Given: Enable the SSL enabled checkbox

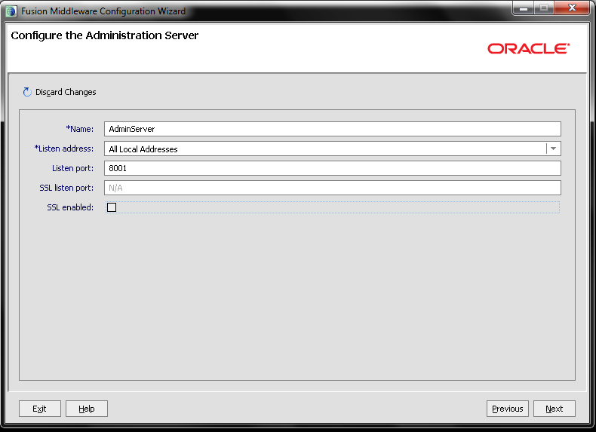Looking at the screenshot, I should (112, 207).
